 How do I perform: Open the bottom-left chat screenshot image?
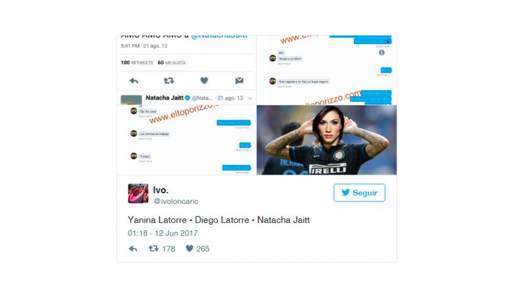point(187,140)
